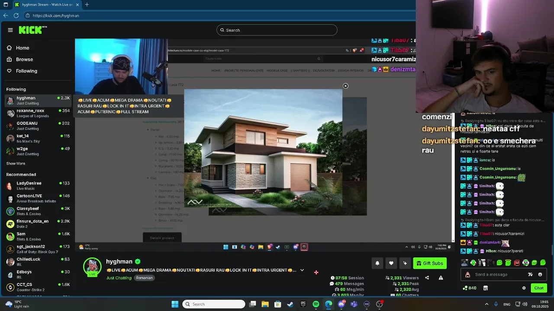Screen dimensions: 554x311
Task: Focus the Kick search field
Action: click(x=277, y=30)
